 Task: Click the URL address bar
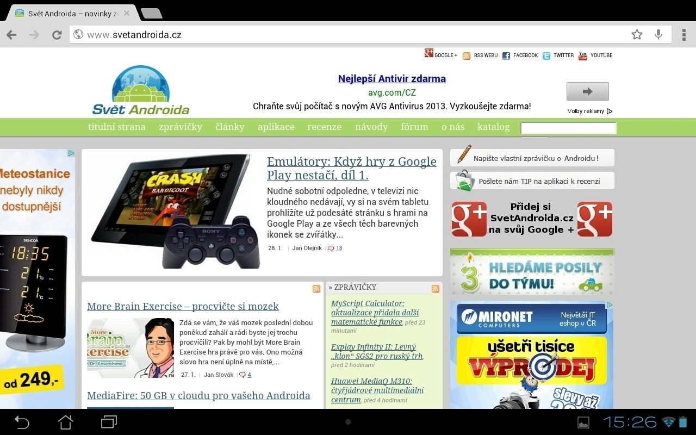pyautogui.click(x=348, y=35)
